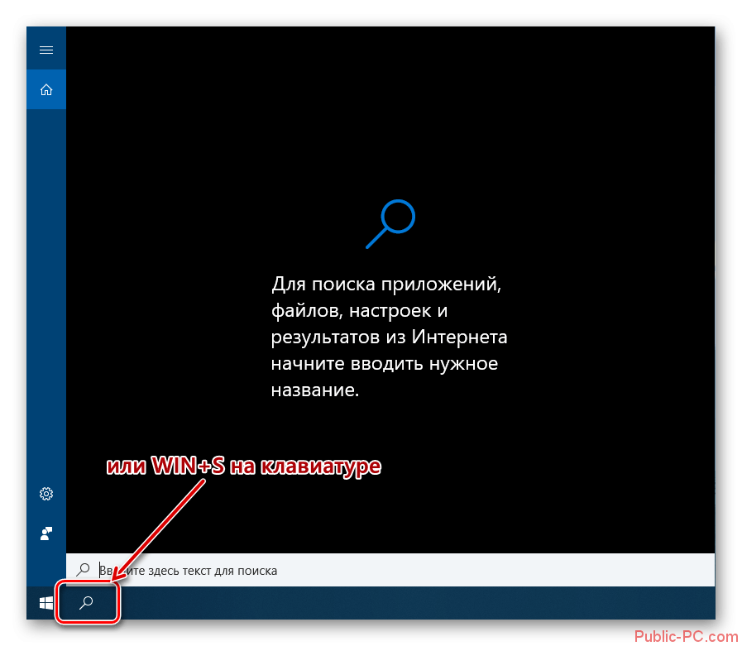Expand the hamburger menu in search sidebar

[45, 50]
